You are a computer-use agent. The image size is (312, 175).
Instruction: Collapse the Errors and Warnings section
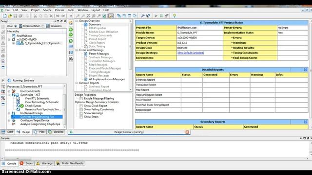[77, 50]
